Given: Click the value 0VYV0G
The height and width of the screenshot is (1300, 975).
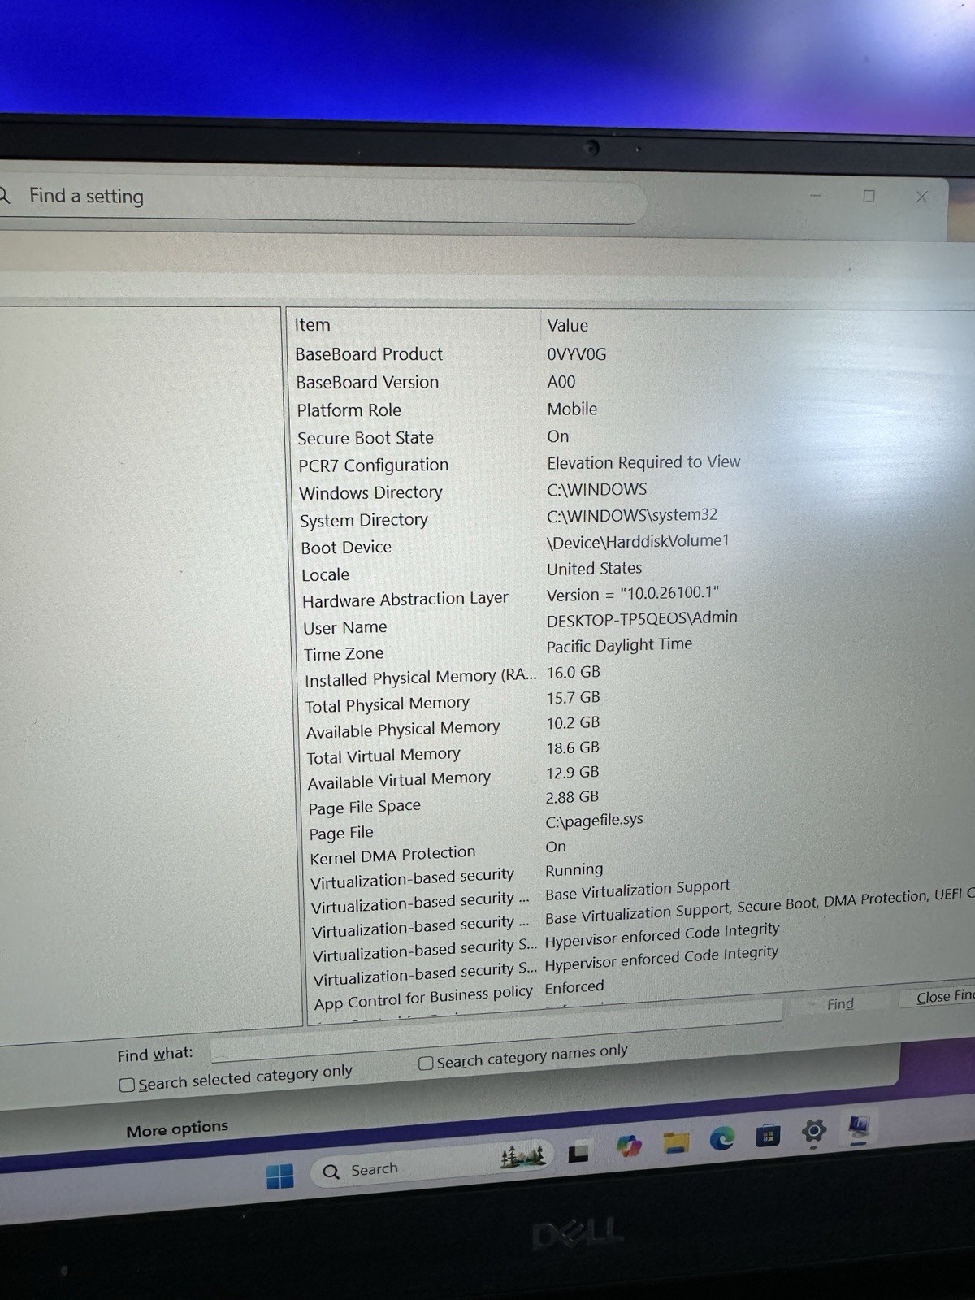Looking at the screenshot, I should [576, 354].
